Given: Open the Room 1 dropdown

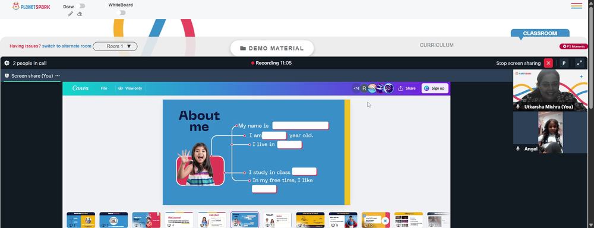Looking at the screenshot, I should click(x=115, y=46).
